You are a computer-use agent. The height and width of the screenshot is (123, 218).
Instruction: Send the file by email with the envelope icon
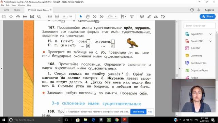[32, 16]
